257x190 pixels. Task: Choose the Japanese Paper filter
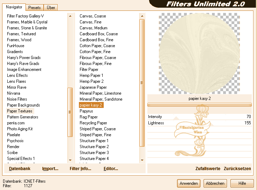point(93,87)
